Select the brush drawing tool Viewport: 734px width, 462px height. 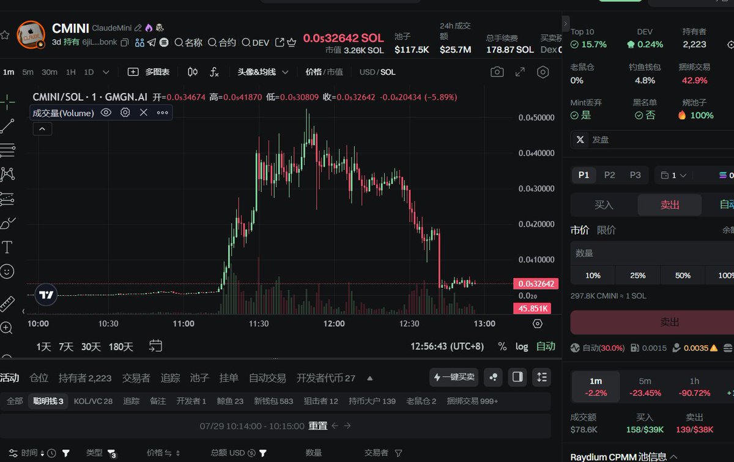[7, 223]
